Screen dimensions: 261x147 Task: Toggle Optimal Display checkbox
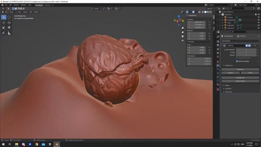coord(237,61)
